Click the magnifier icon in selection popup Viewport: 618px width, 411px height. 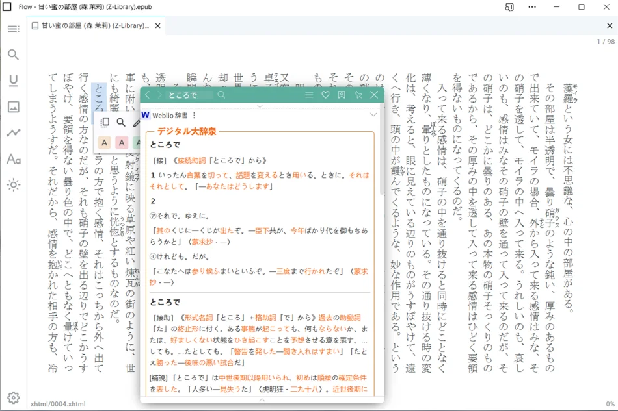[121, 123]
